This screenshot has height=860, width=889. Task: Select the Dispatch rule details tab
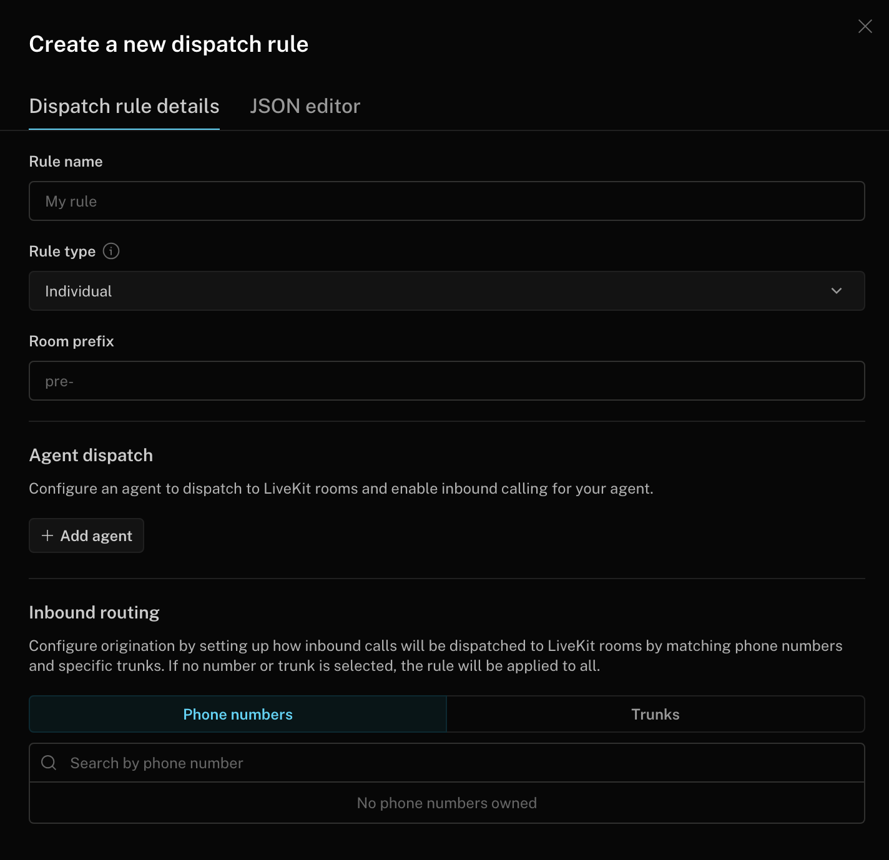click(x=124, y=106)
